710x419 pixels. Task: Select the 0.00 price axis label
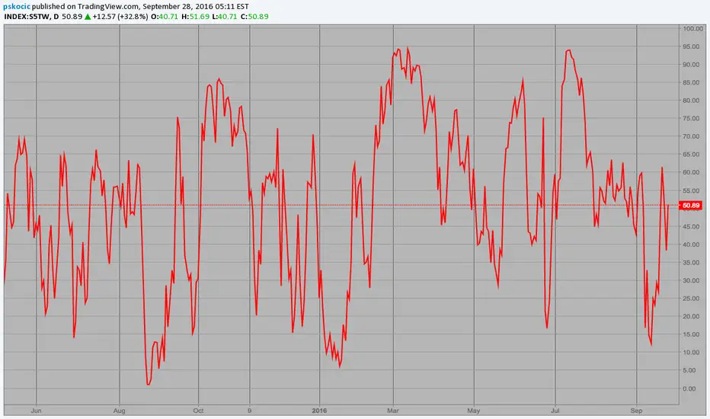(x=691, y=389)
